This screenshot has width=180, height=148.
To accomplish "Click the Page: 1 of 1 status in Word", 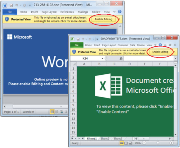I will pos(11,112).
